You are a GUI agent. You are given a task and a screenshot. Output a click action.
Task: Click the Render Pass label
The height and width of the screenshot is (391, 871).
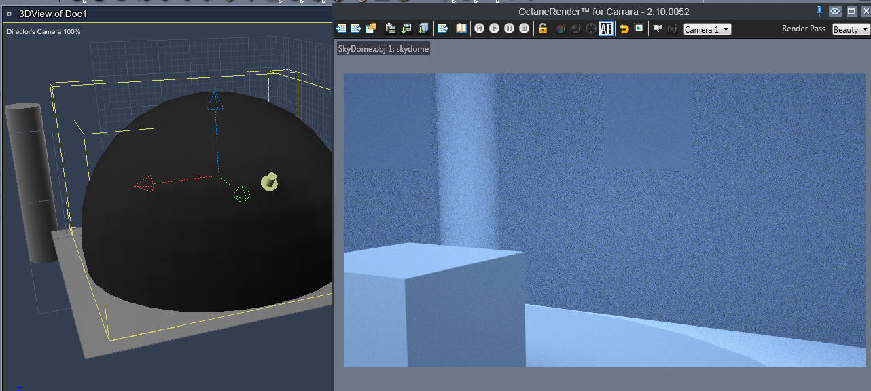804,29
